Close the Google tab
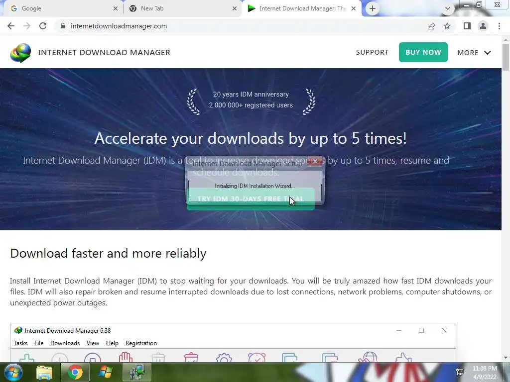Image resolution: width=510 pixels, height=382 pixels. pyautogui.click(x=116, y=8)
